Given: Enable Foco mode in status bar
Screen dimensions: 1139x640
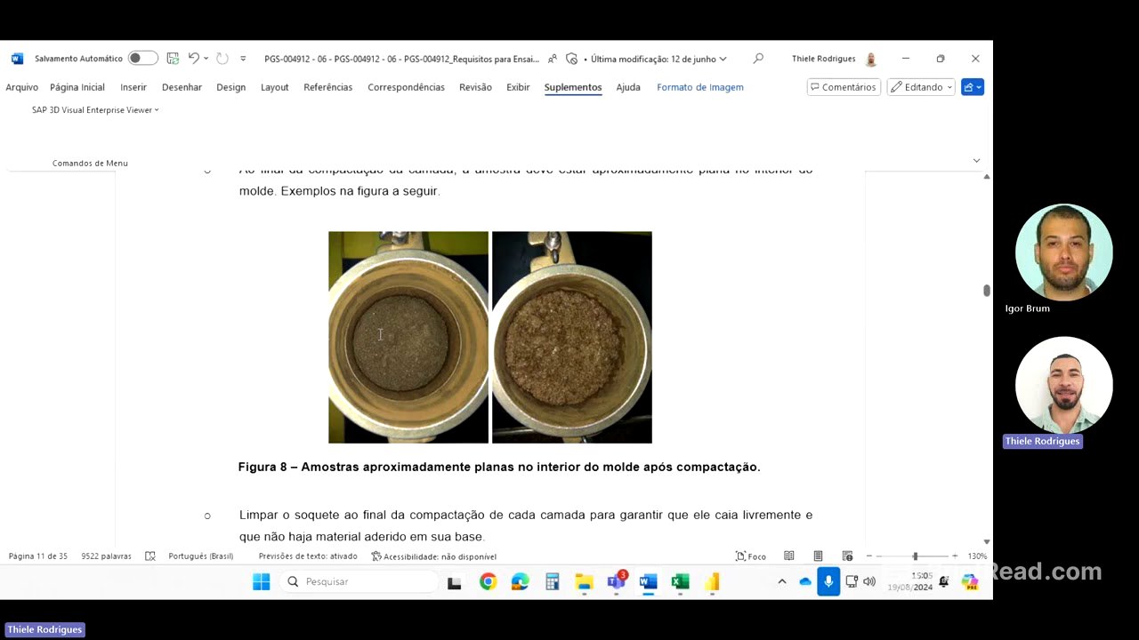Looking at the screenshot, I should [x=751, y=556].
